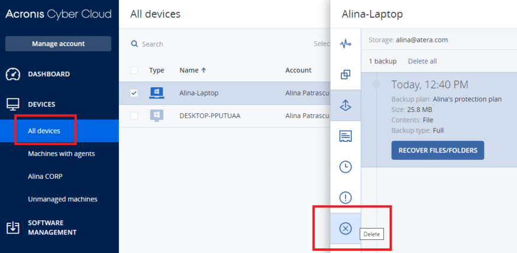Click the Type column header
Screen dimensions: 517x253
[x=157, y=70]
